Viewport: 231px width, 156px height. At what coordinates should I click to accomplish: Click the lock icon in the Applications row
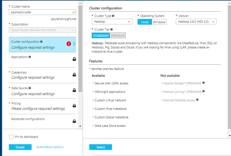click(74, 59)
